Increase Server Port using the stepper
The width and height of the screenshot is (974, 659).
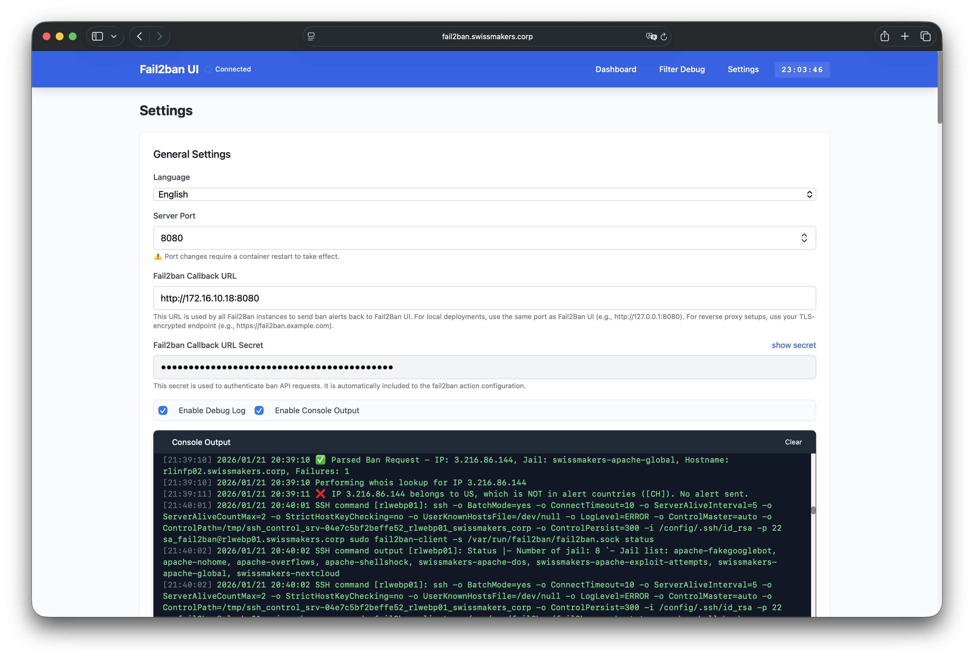point(804,235)
